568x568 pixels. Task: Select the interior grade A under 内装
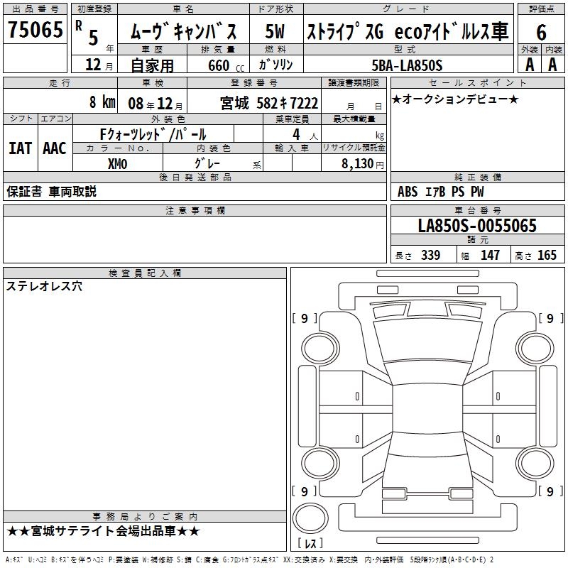tap(552, 65)
